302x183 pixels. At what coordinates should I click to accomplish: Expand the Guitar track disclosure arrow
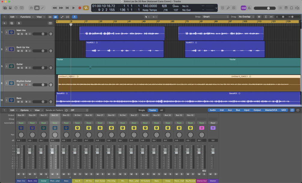point(6,66)
